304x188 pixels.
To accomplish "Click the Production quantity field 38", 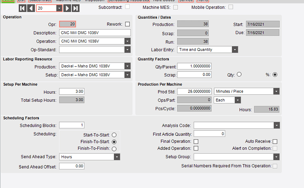I will [193, 24].
